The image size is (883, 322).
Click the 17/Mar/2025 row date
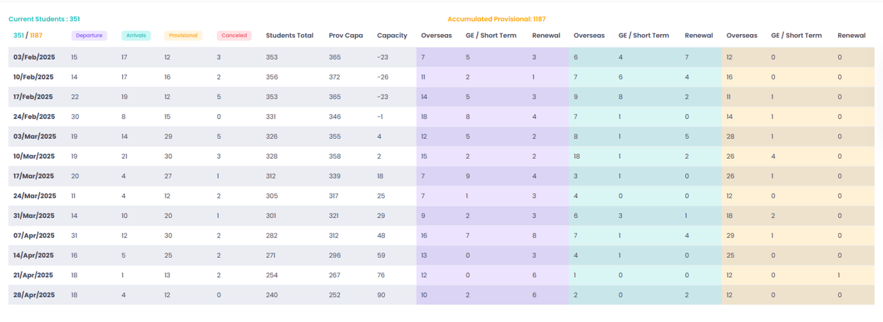(x=34, y=176)
